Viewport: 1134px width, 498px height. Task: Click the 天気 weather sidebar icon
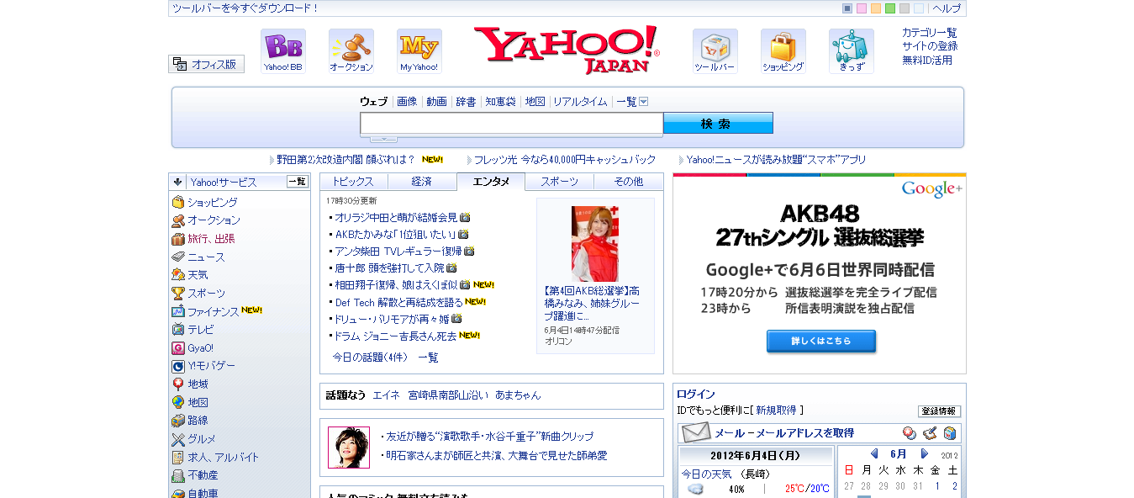(x=178, y=274)
